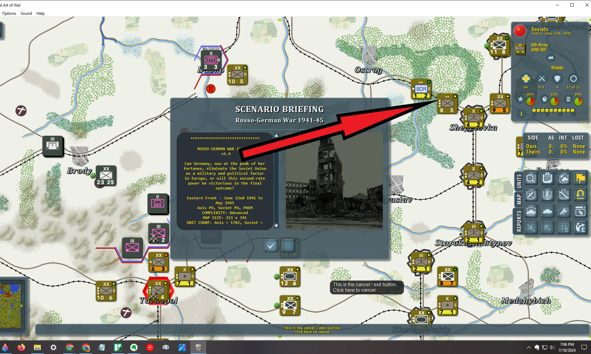Click the split arrows with E icon
This screenshot has width=591, height=354.
click(580, 228)
